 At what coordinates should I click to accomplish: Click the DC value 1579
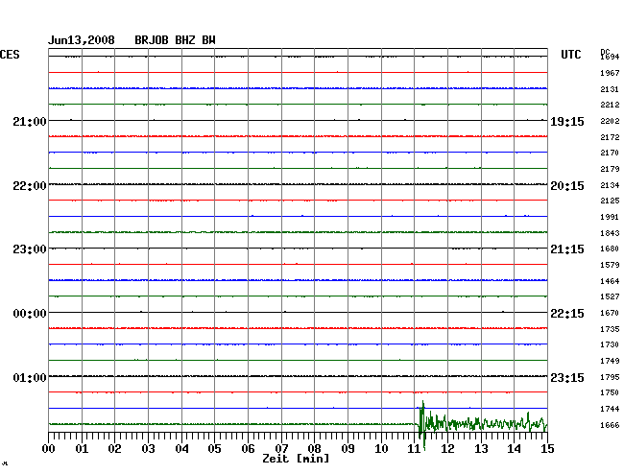(x=610, y=265)
